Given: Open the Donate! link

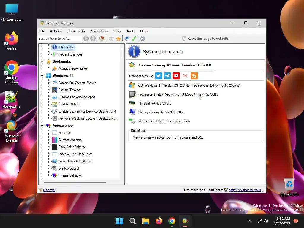Looking at the screenshot, I should click(x=49, y=190).
